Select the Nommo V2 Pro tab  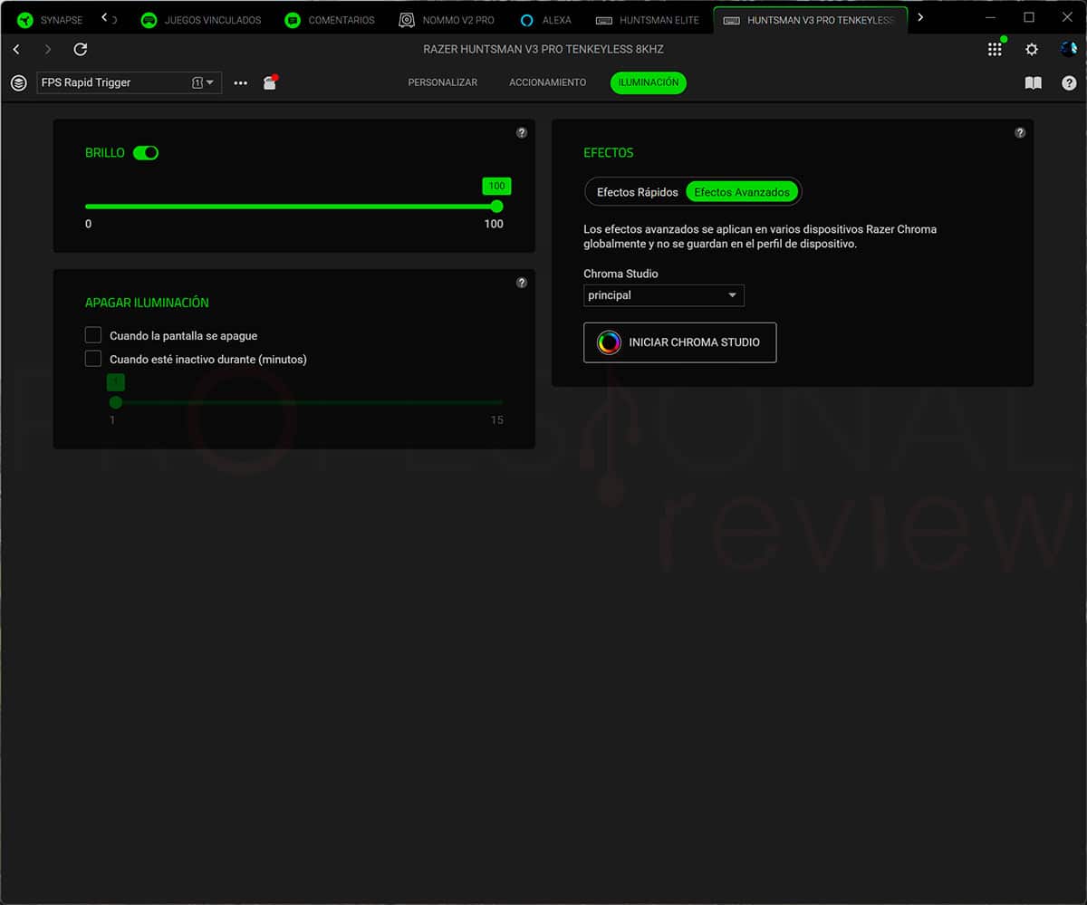point(447,20)
